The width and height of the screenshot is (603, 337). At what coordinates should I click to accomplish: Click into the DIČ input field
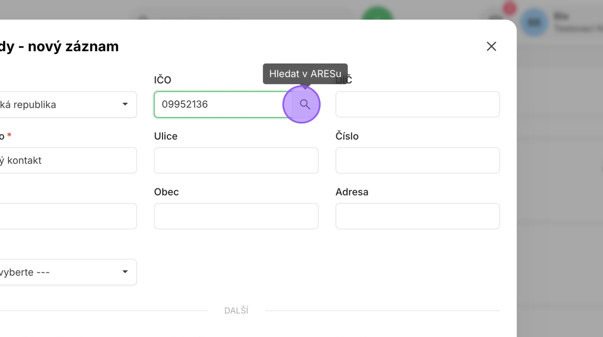pyautogui.click(x=417, y=104)
